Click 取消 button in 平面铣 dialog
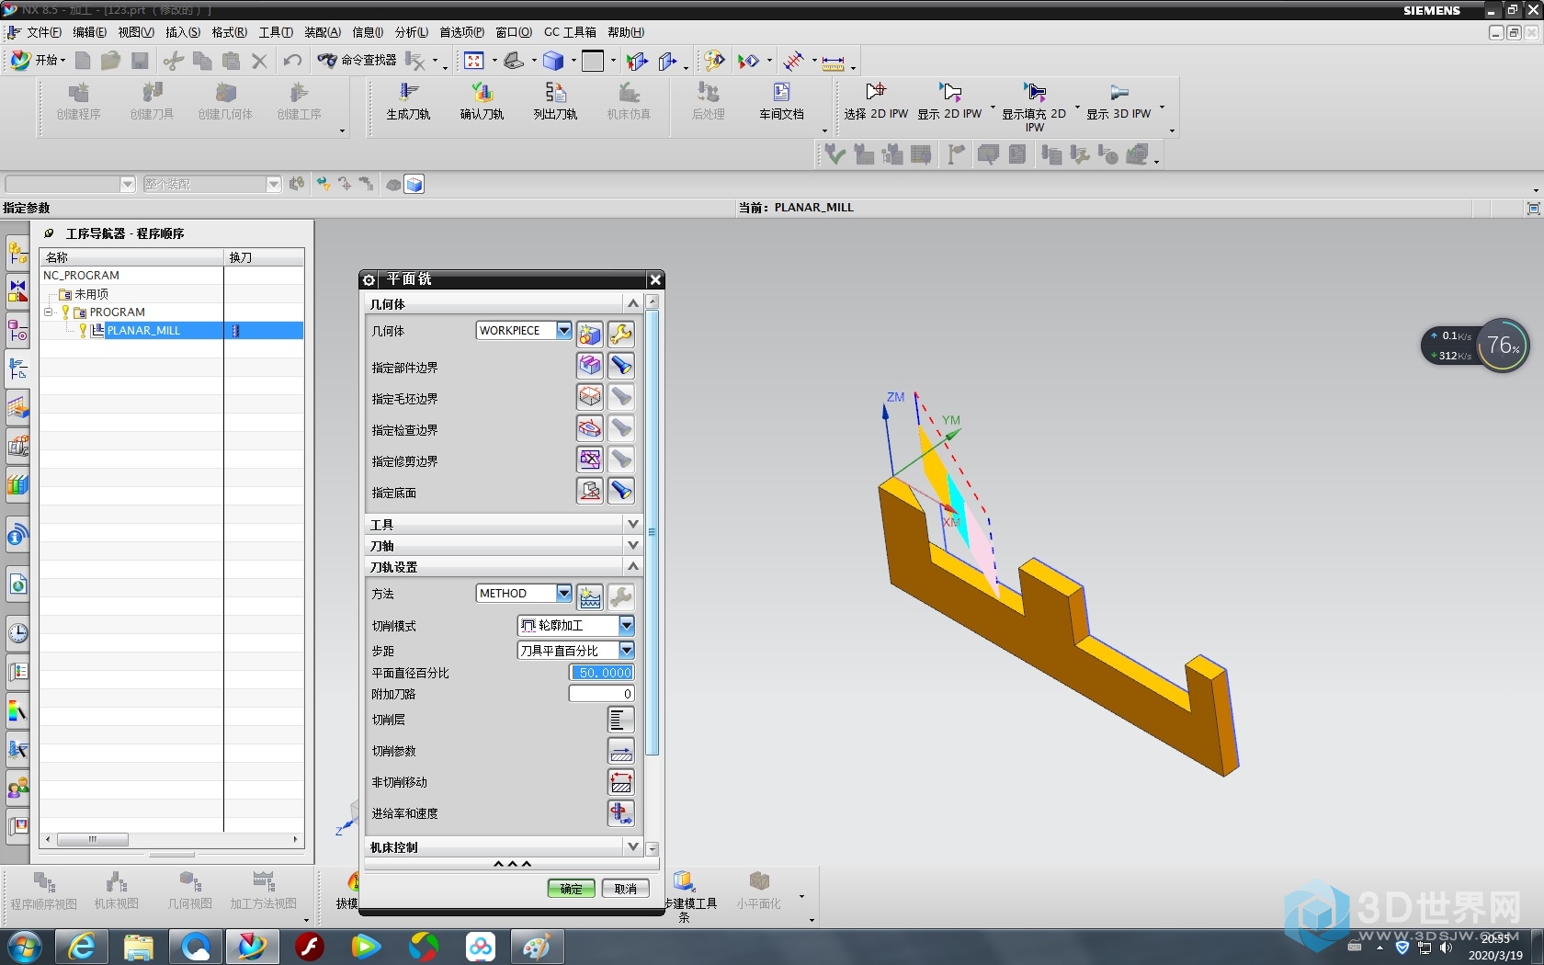1544x965 pixels. 626,889
